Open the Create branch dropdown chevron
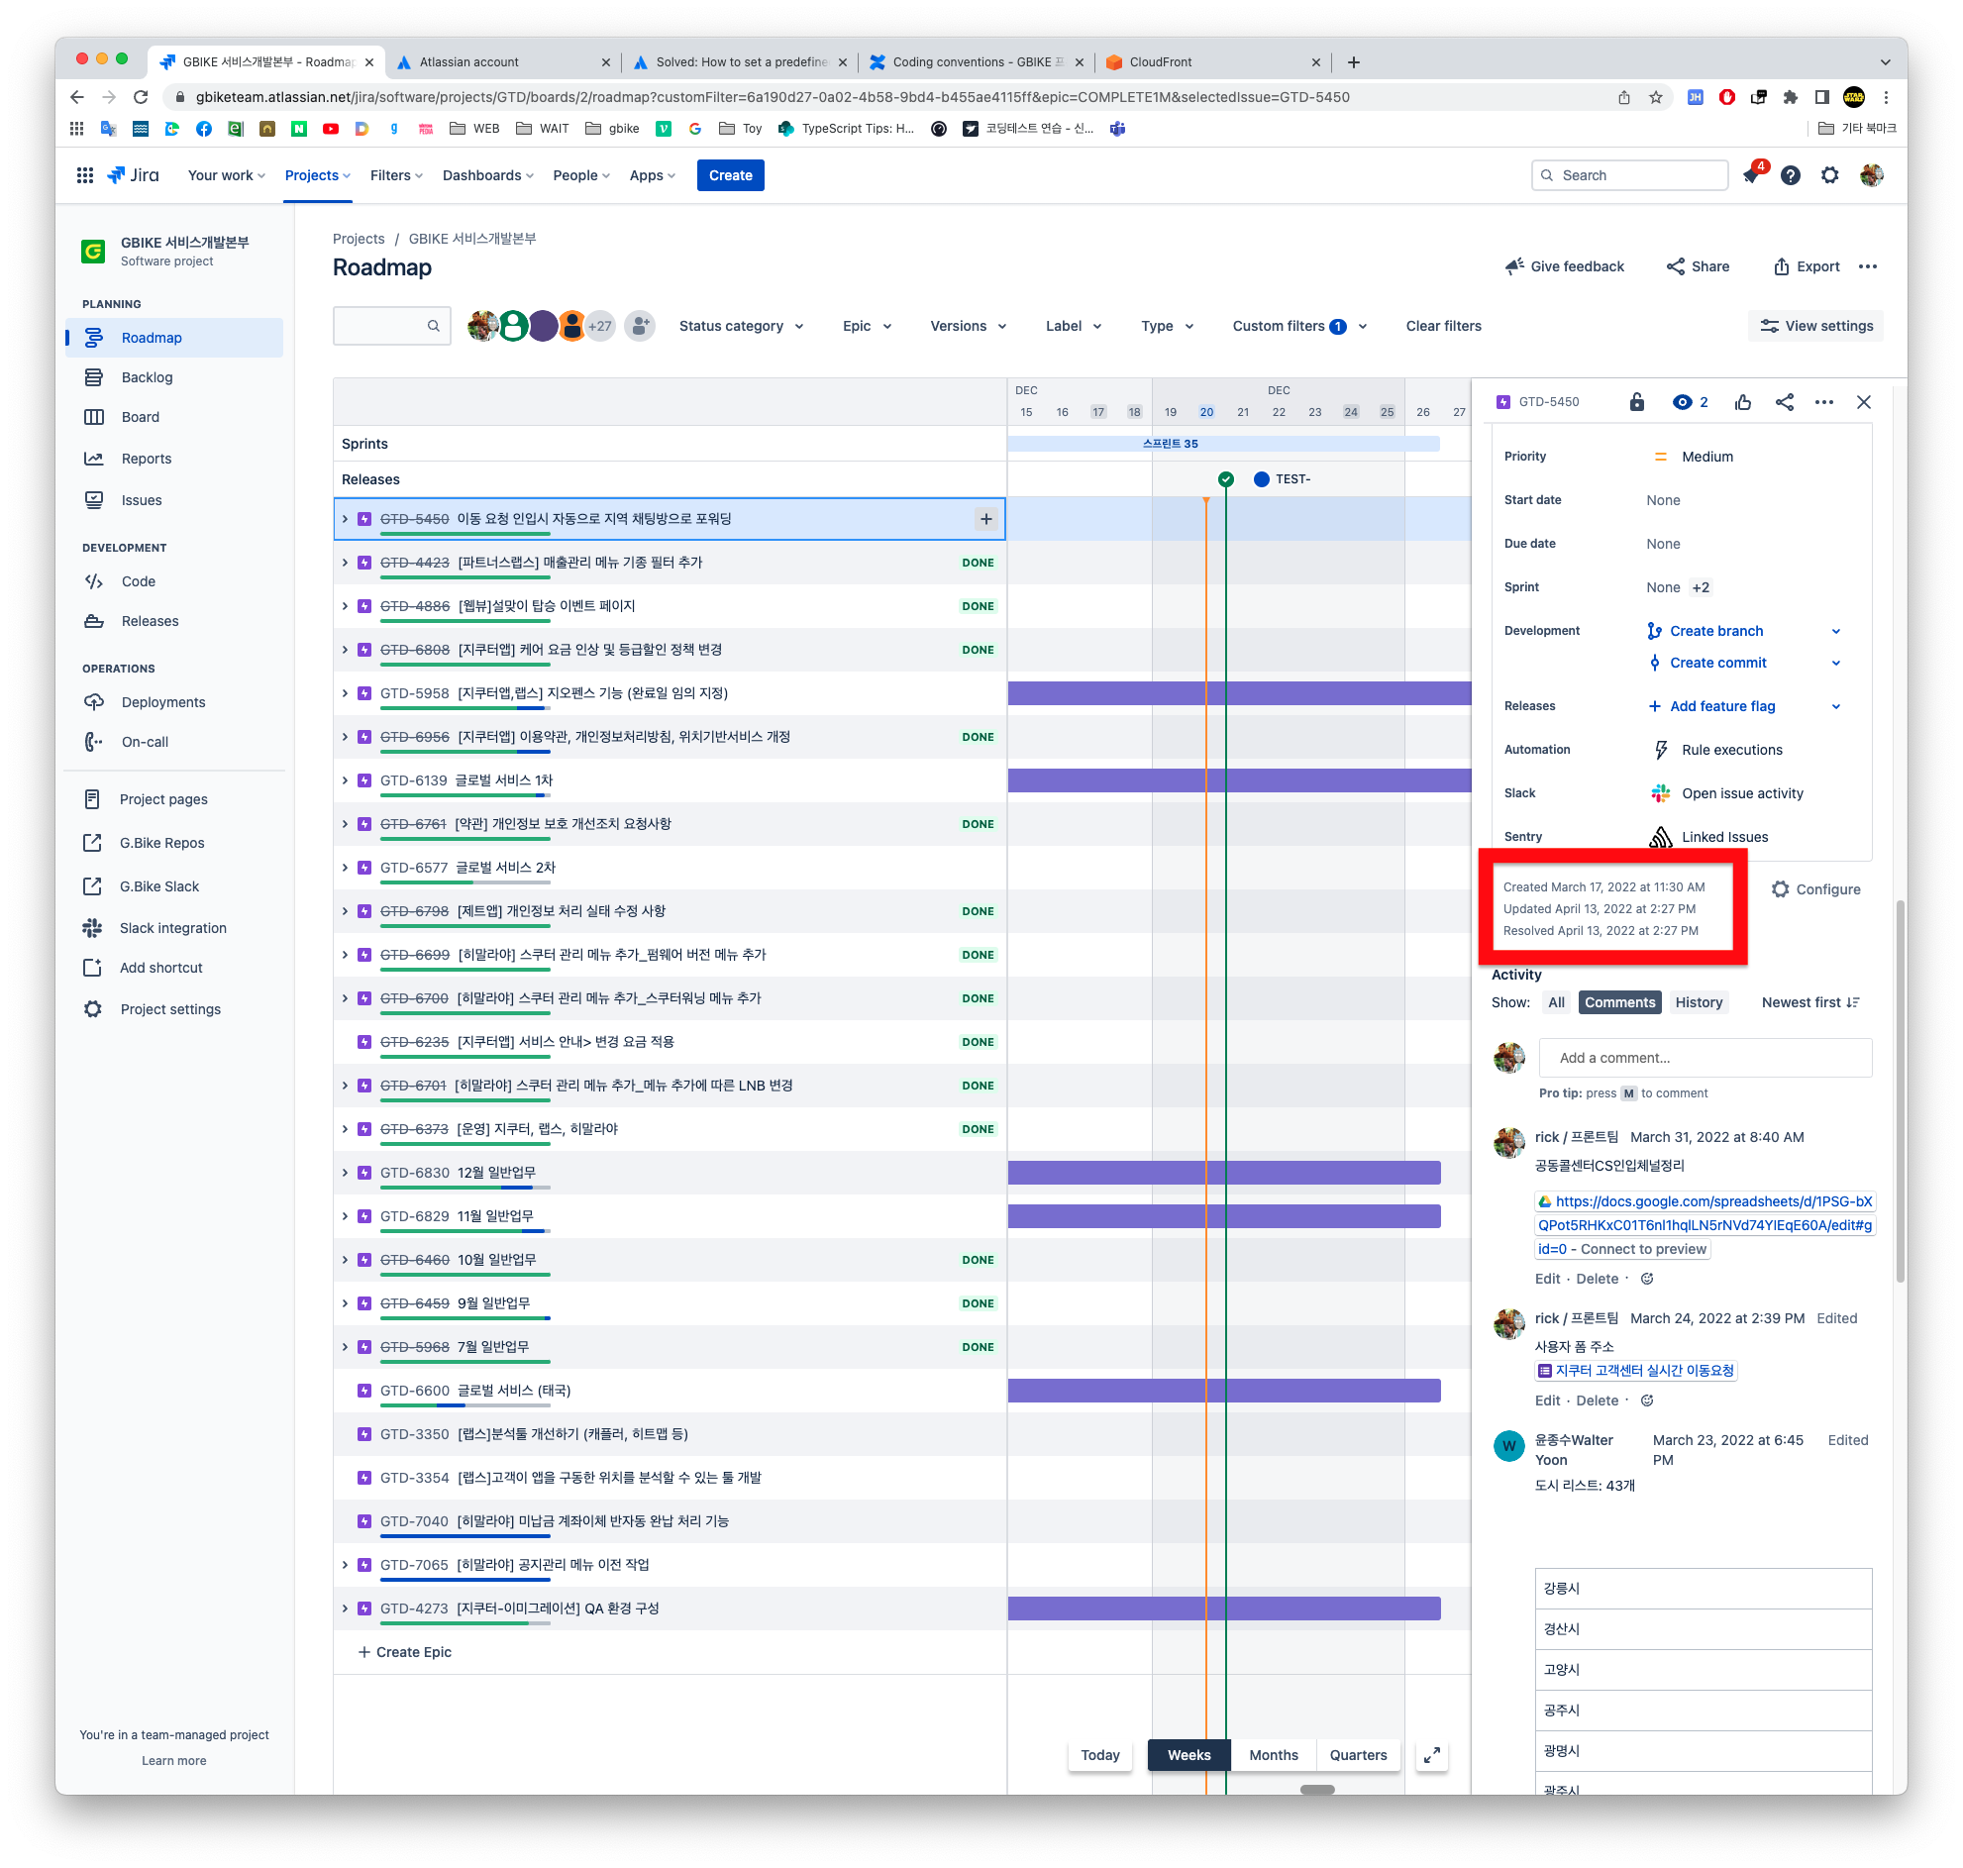The width and height of the screenshot is (1963, 1868). 1836,630
